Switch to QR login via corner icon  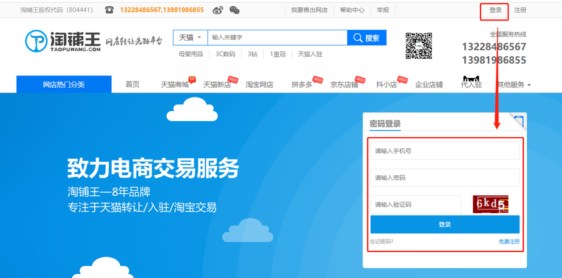tap(518, 121)
